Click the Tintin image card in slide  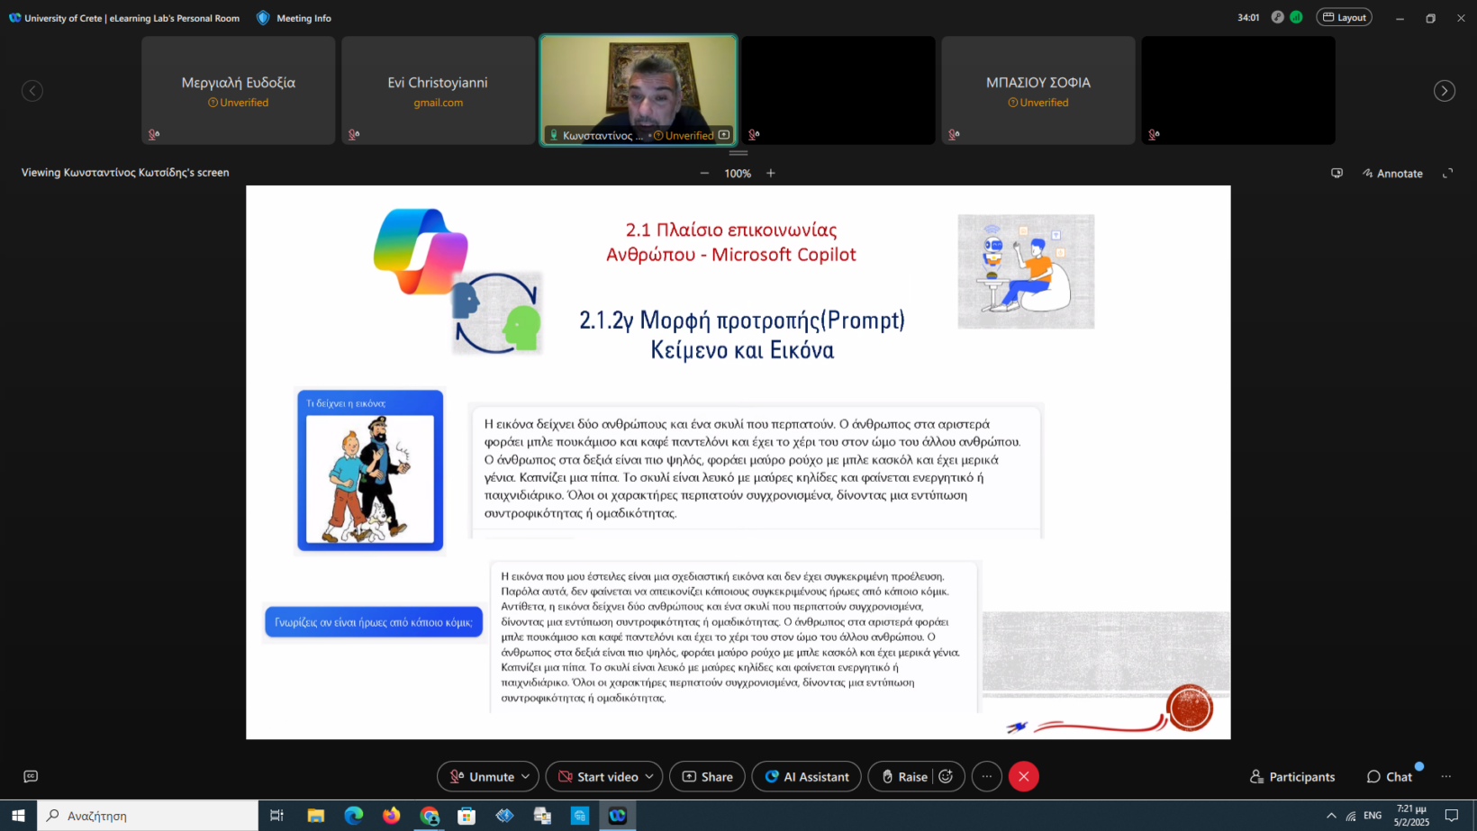[370, 470]
